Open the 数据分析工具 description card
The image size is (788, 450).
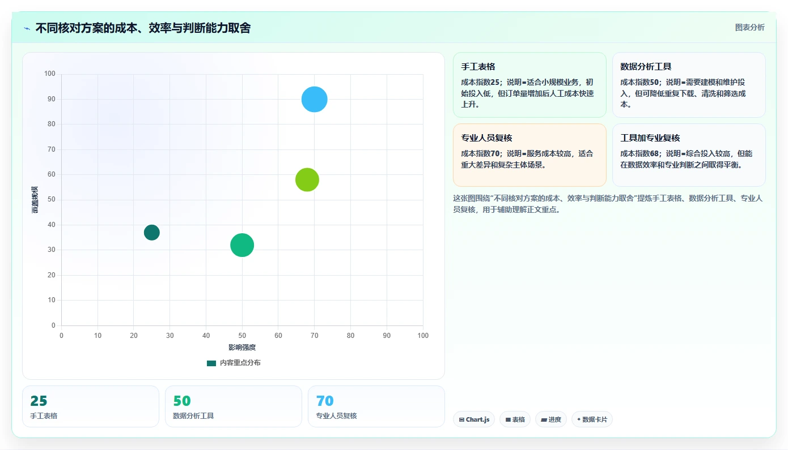pyautogui.click(x=689, y=85)
